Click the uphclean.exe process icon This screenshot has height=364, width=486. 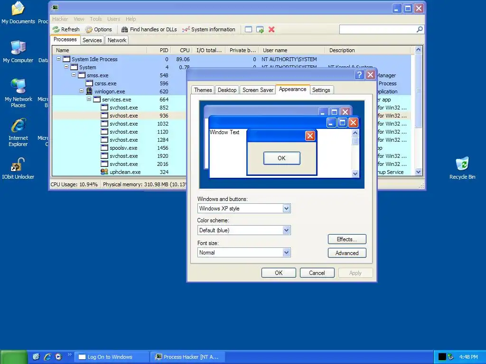pyautogui.click(x=104, y=172)
